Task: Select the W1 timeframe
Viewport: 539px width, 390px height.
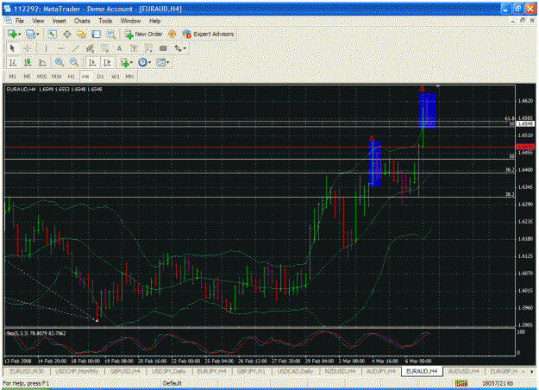Action: (116, 76)
